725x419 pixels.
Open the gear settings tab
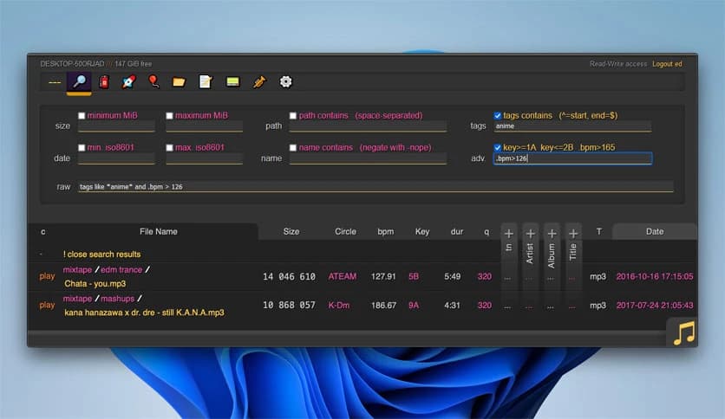click(285, 81)
